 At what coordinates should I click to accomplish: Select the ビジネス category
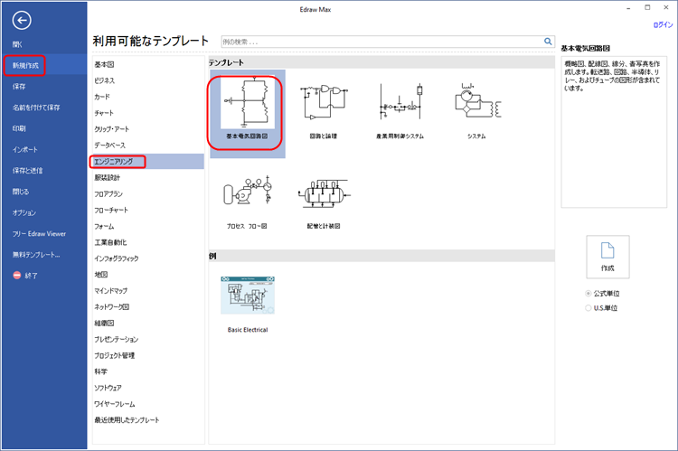pyautogui.click(x=105, y=80)
